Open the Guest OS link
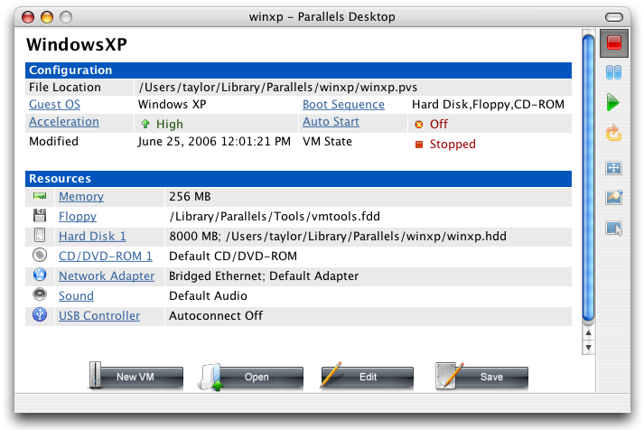 point(54,104)
